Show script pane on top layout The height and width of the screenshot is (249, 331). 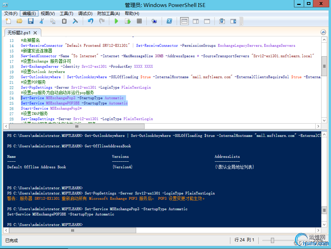coord(184,21)
